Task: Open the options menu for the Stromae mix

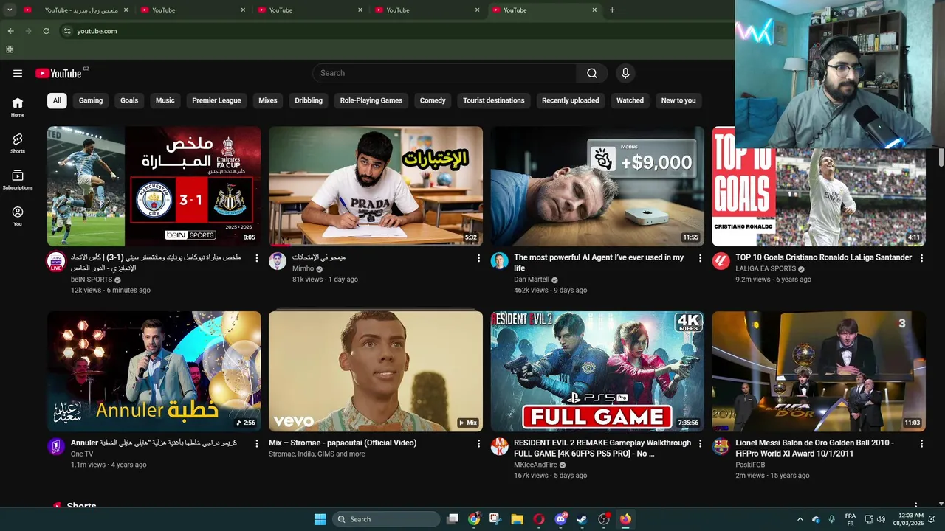Action: (x=478, y=443)
